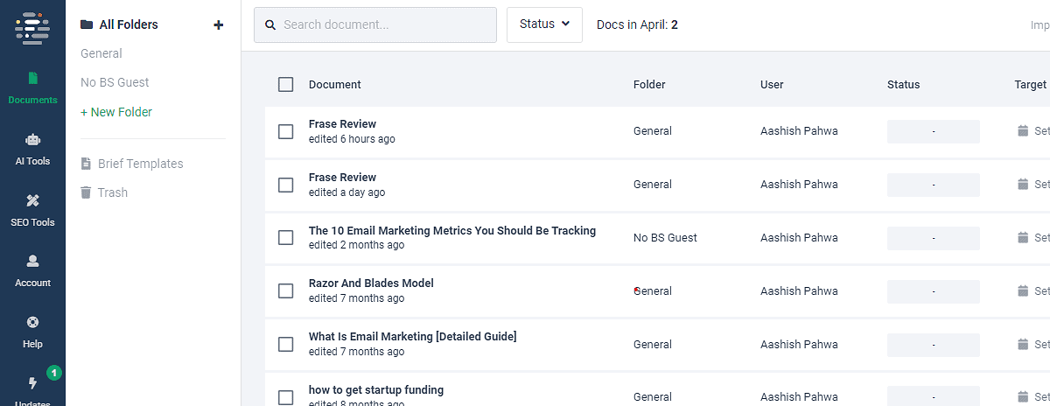Select checkbox for What Is Email Marketing

tap(286, 345)
